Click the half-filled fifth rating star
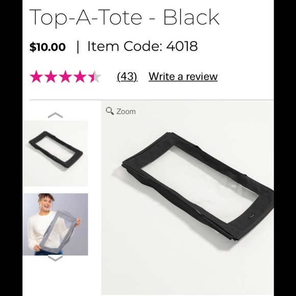The height and width of the screenshot is (296, 296). tap(95, 77)
